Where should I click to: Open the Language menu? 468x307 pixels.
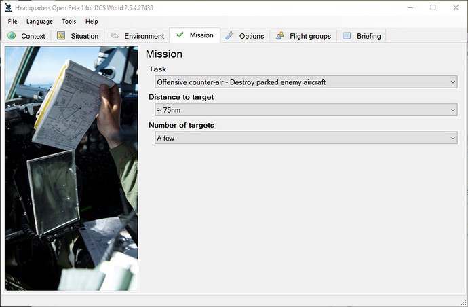tap(39, 22)
